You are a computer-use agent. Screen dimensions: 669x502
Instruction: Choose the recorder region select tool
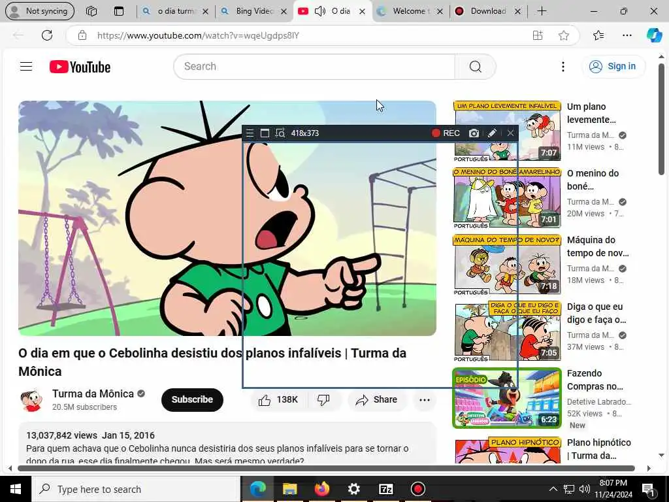[x=280, y=133]
